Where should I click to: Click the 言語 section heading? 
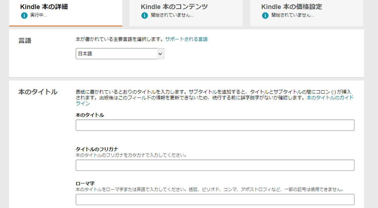25,40
